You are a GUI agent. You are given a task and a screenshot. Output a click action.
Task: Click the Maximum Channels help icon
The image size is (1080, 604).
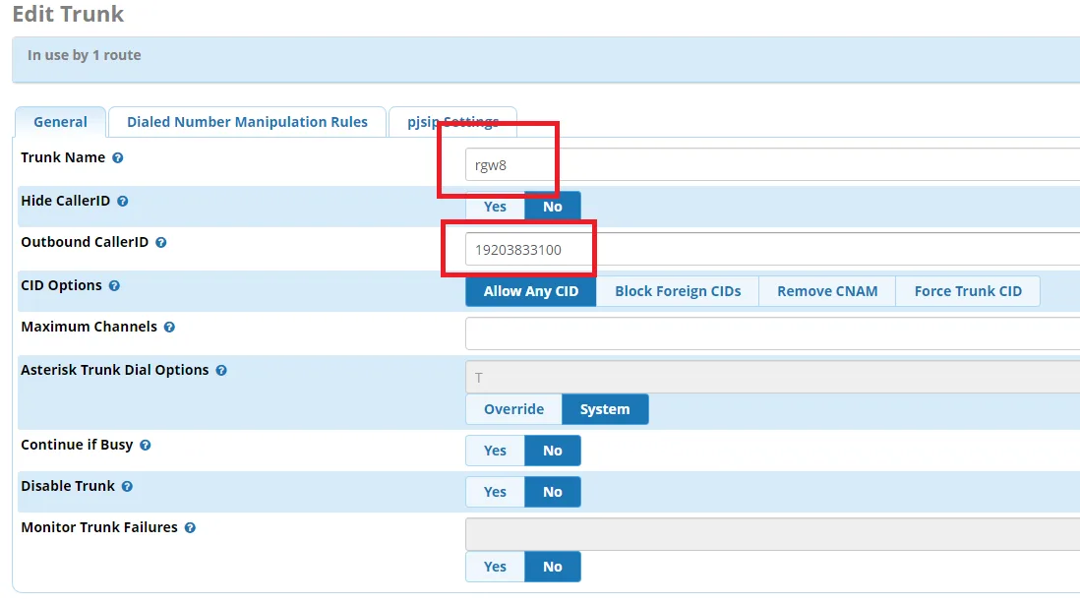[169, 328]
